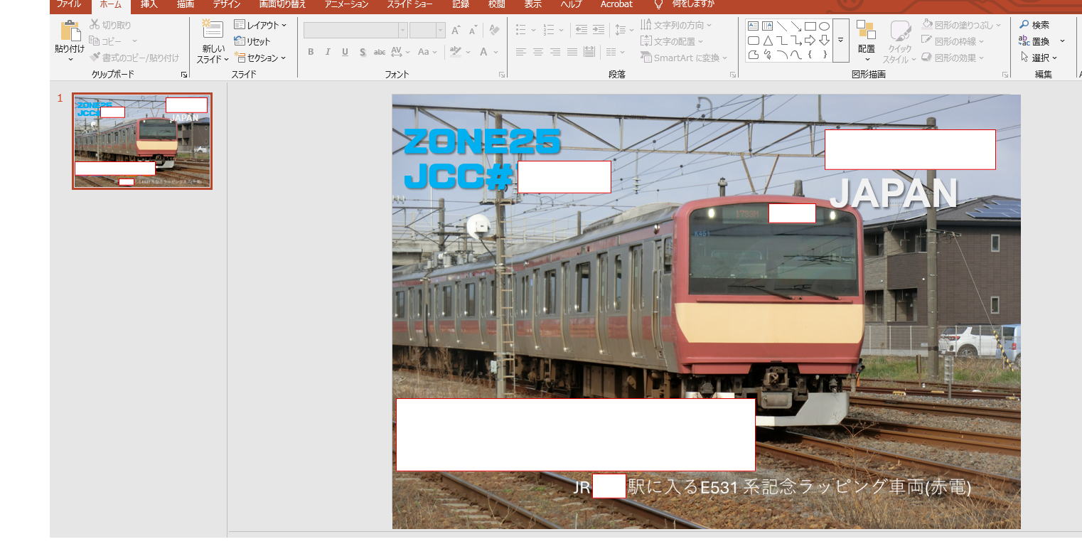Select the straight line shape

[x=782, y=26]
